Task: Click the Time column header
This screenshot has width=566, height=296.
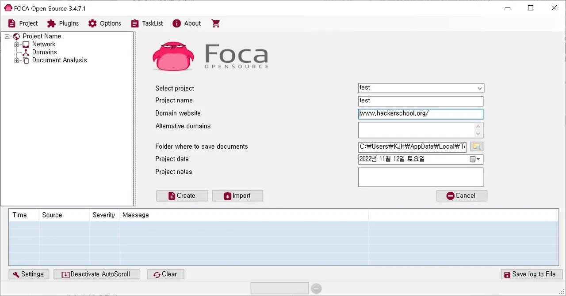Action: point(24,215)
